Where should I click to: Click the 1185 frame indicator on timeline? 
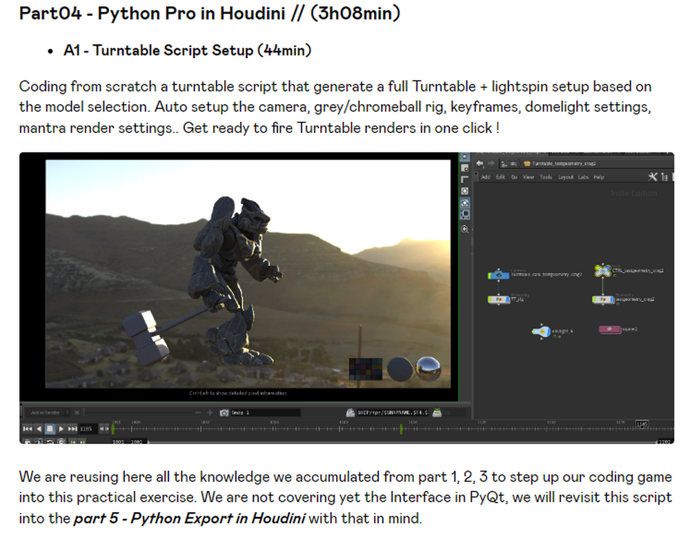642,424
